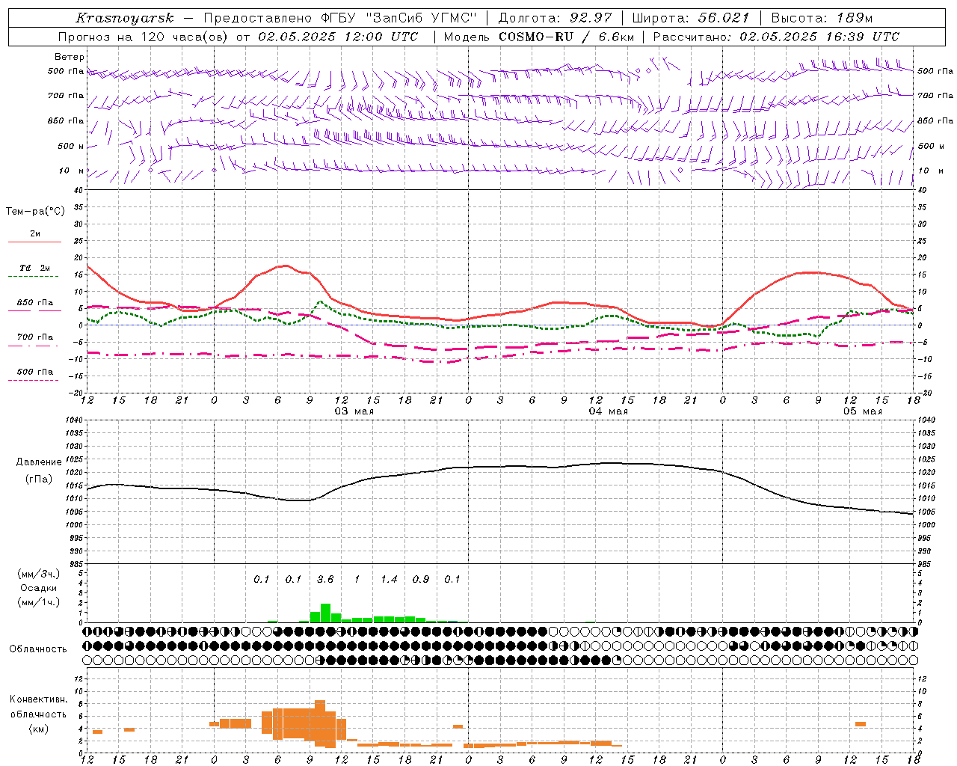Click the tallest green precipitation bar
This screenshot has width=957, height=766.
325,613
